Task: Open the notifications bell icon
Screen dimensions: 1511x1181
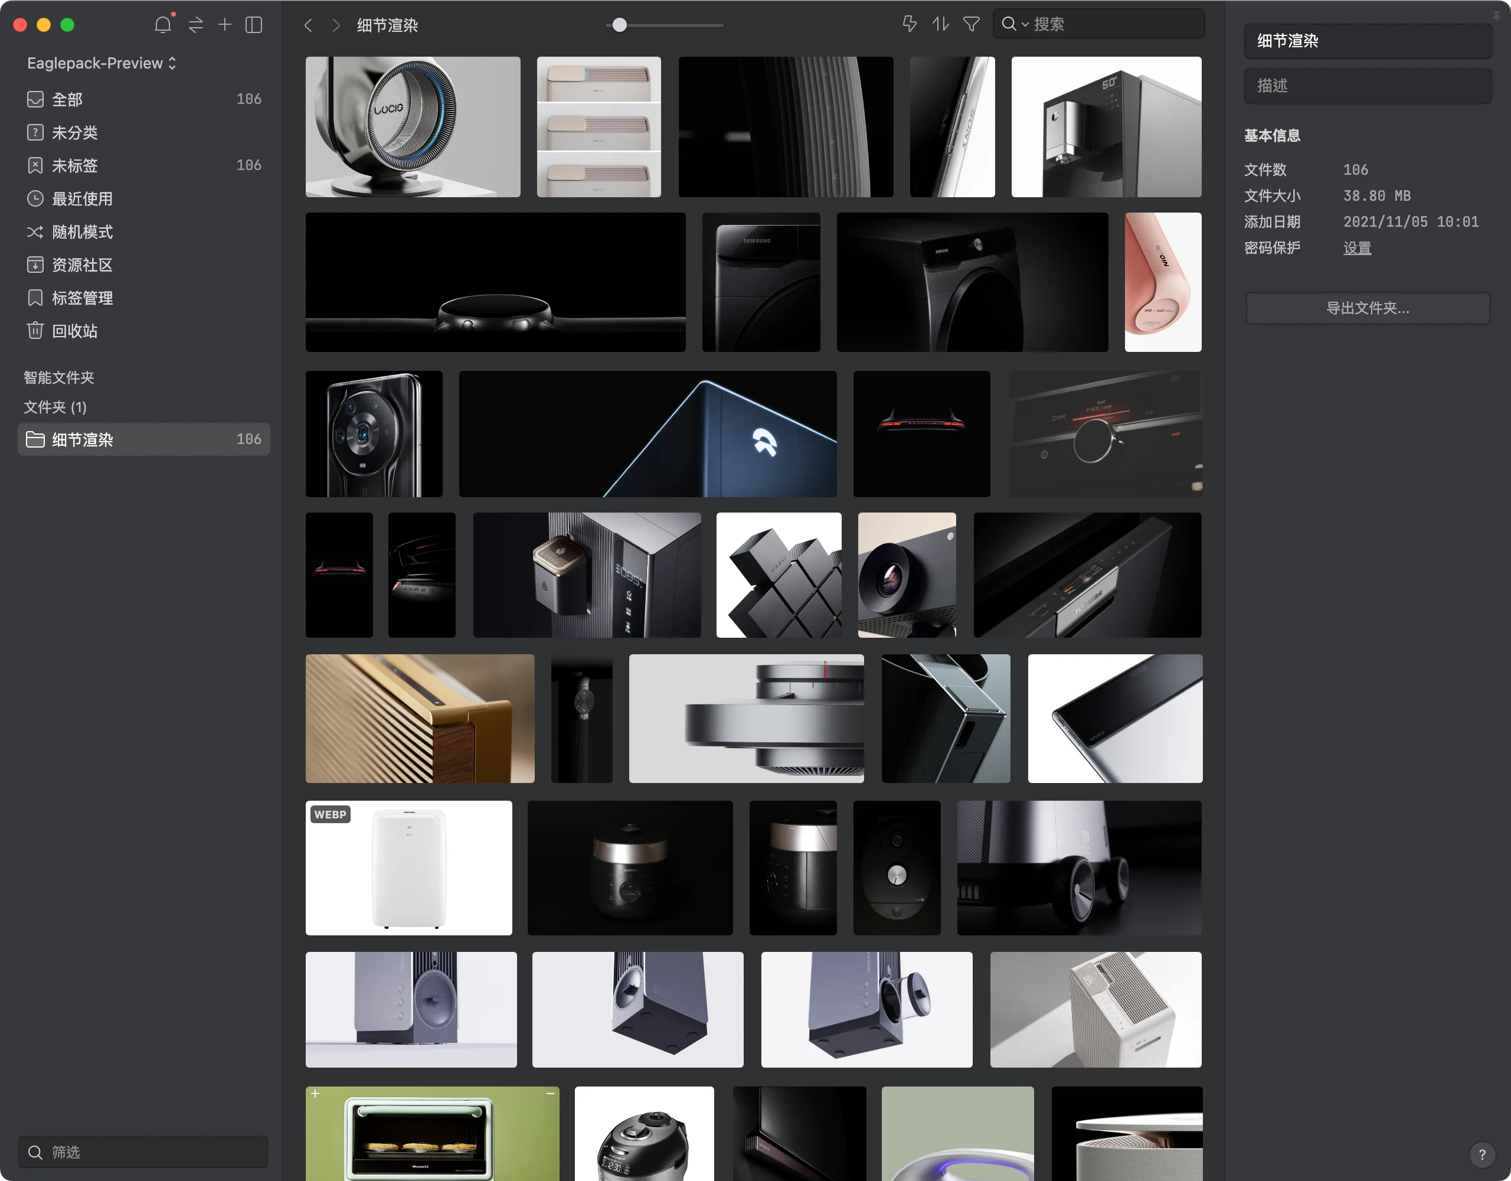Action: click(x=162, y=25)
